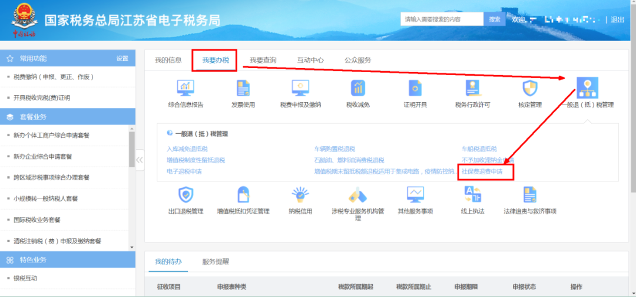Switch to 我的待办 tab
The height and width of the screenshot is (297, 636).
(168, 261)
